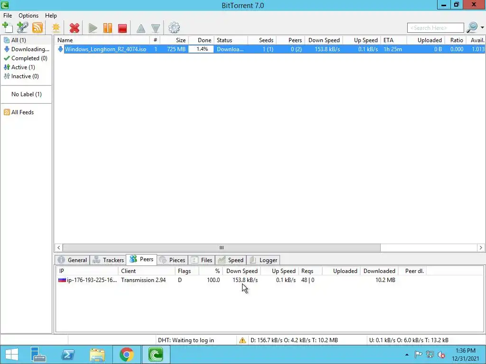Switch to the Speed tab
The width and height of the screenshot is (486, 364).
click(231, 260)
